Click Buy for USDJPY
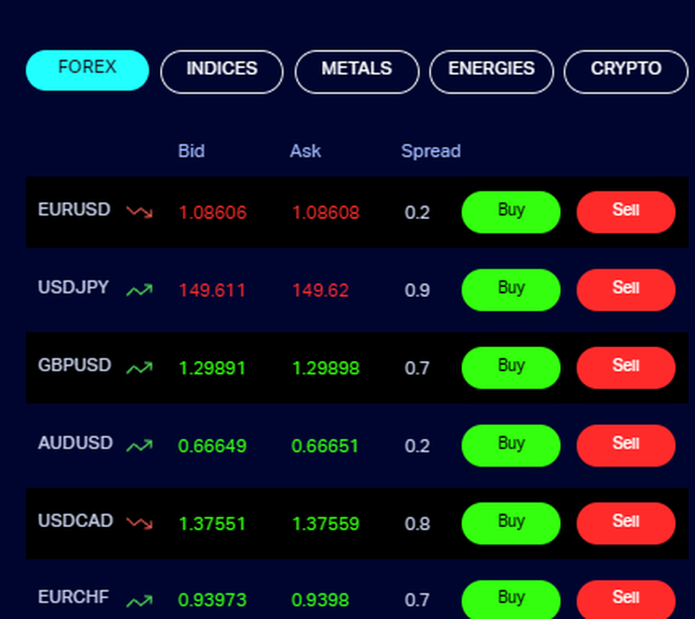 (x=511, y=289)
